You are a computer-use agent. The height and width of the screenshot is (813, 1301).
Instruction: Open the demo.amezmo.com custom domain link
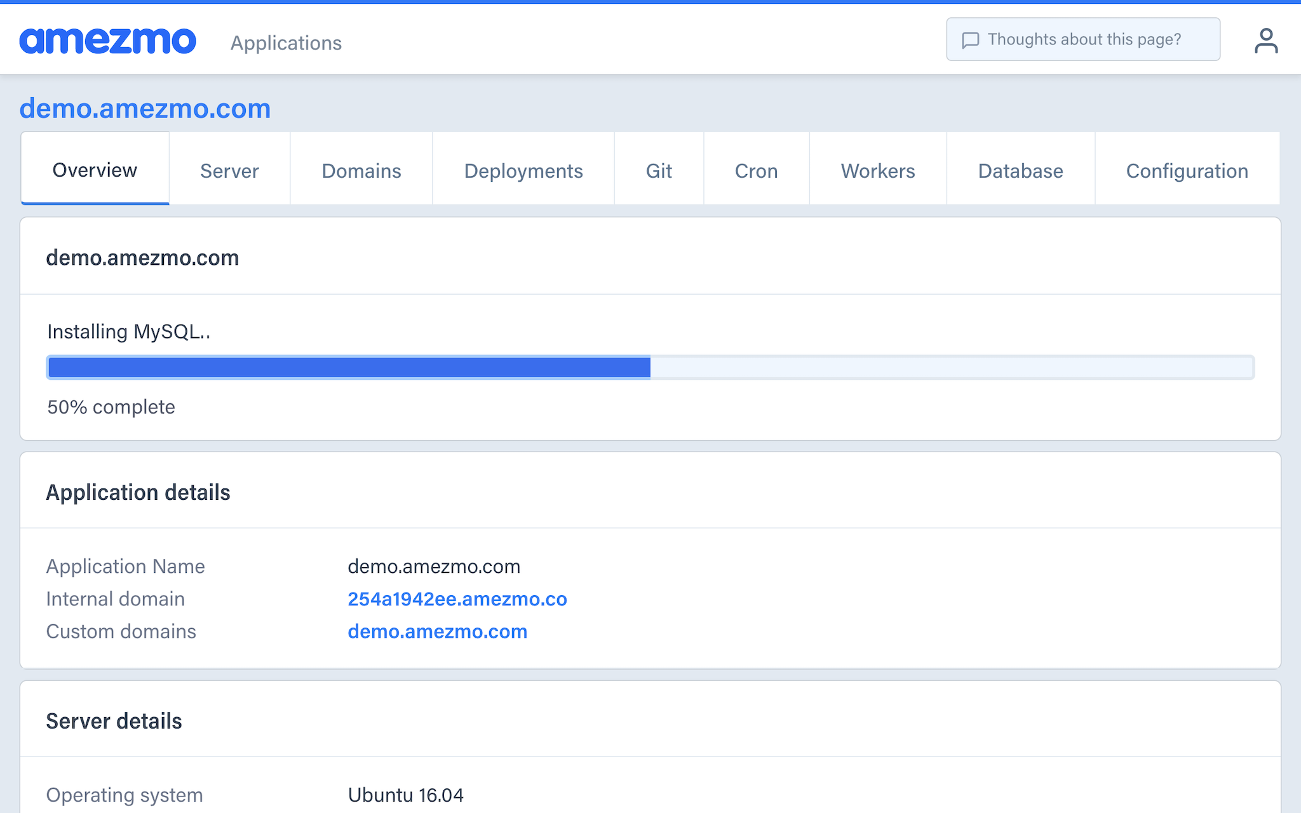coord(437,631)
